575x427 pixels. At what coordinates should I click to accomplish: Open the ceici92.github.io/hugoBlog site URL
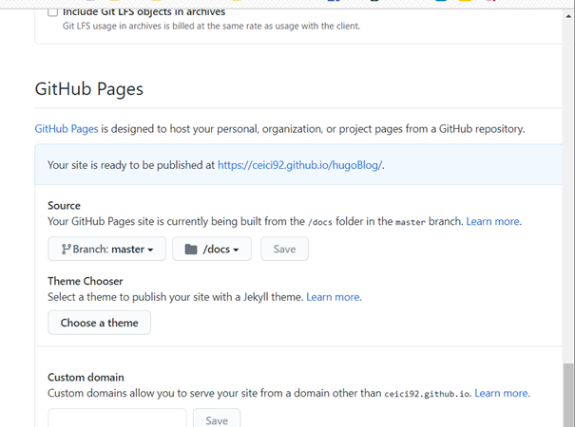(x=299, y=165)
